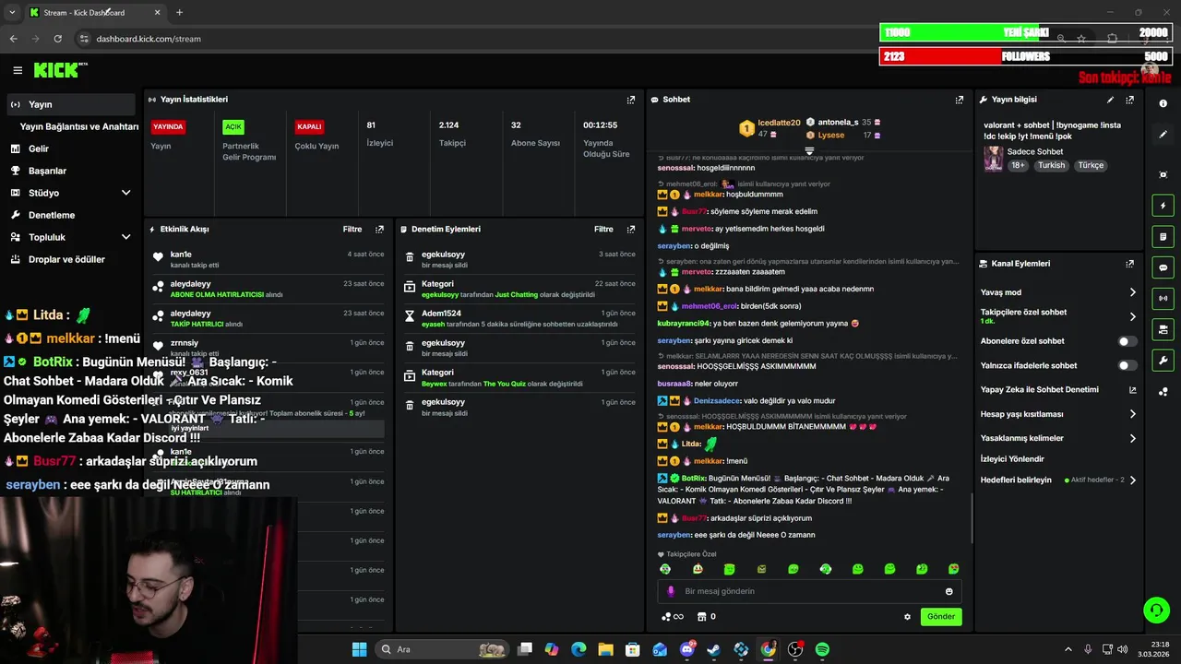Click the emoji picker in message box
This screenshot has height=664, width=1181.
948,591
